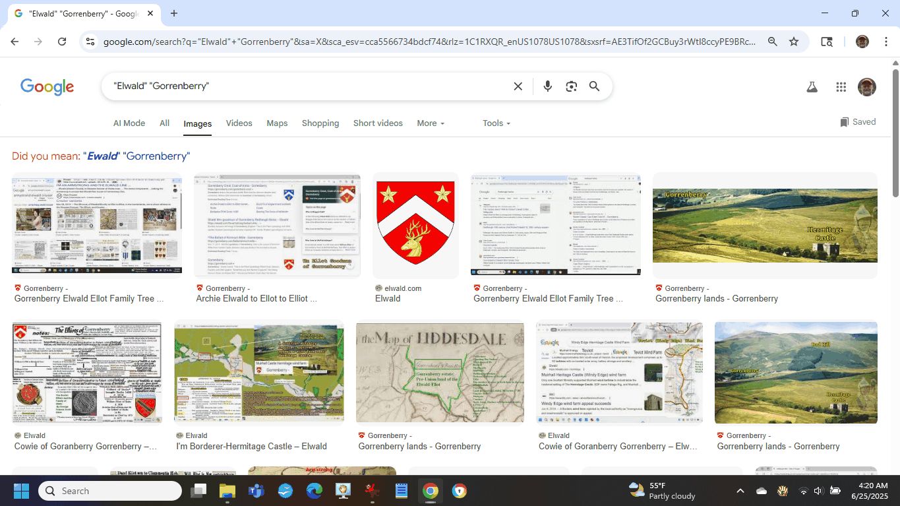Open Task View from the taskbar
900x506 pixels.
coord(198,491)
